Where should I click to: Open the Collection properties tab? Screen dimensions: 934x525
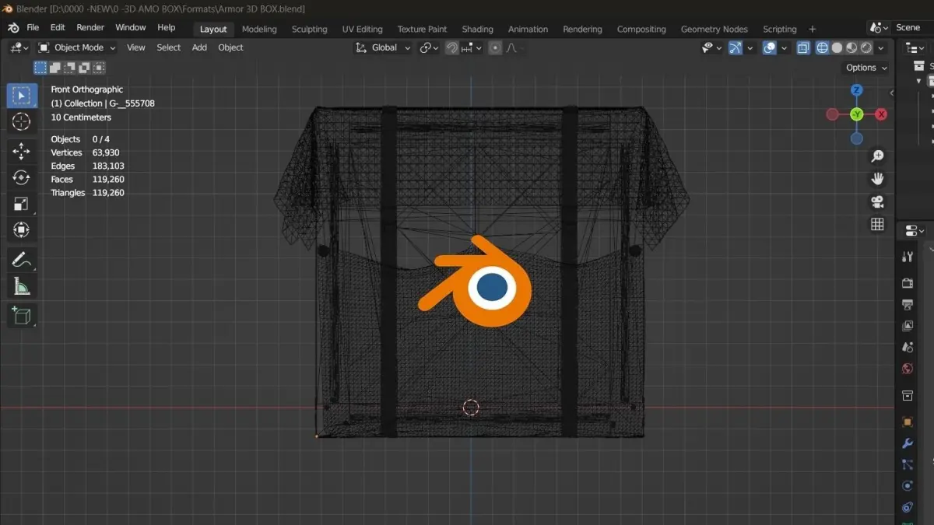coord(907,395)
